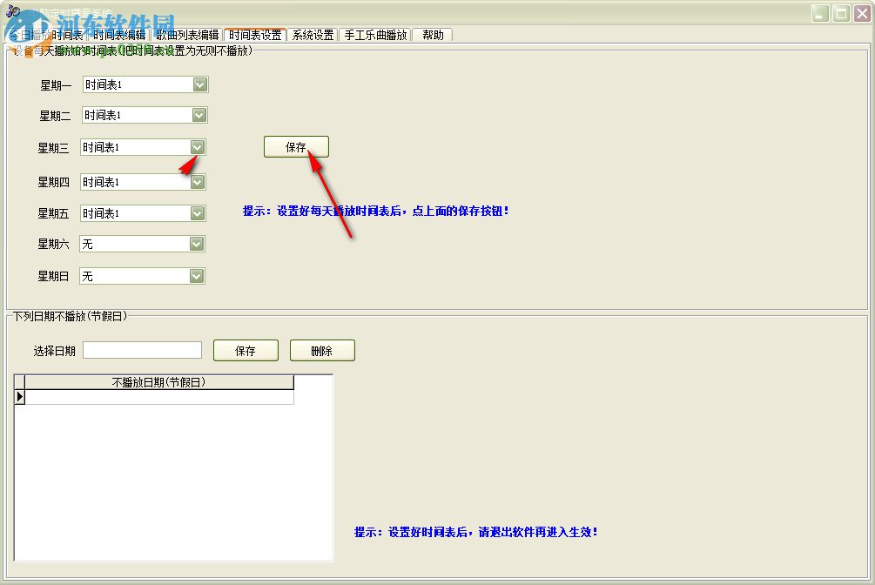Expand the 星期日 schedule dropdown arrow
The height and width of the screenshot is (585, 875).
coord(197,276)
